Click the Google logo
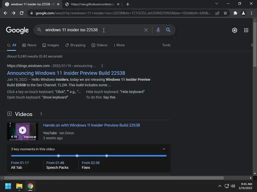This screenshot has height=192, width=257. click(x=17, y=30)
